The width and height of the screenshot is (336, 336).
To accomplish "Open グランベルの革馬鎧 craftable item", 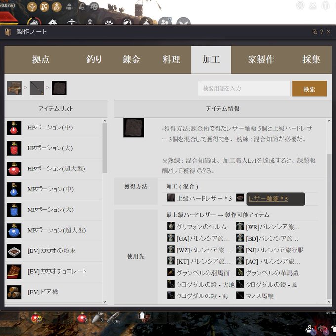I will [x=272, y=273].
